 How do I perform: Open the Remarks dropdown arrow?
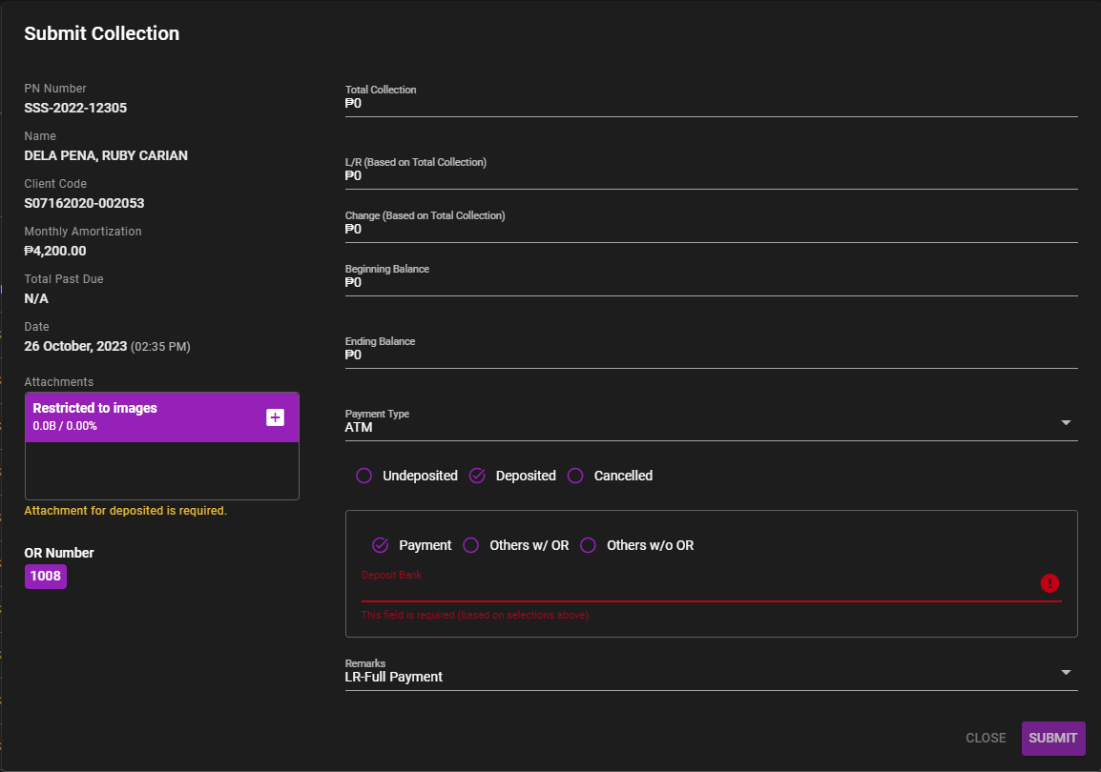tap(1065, 672)
